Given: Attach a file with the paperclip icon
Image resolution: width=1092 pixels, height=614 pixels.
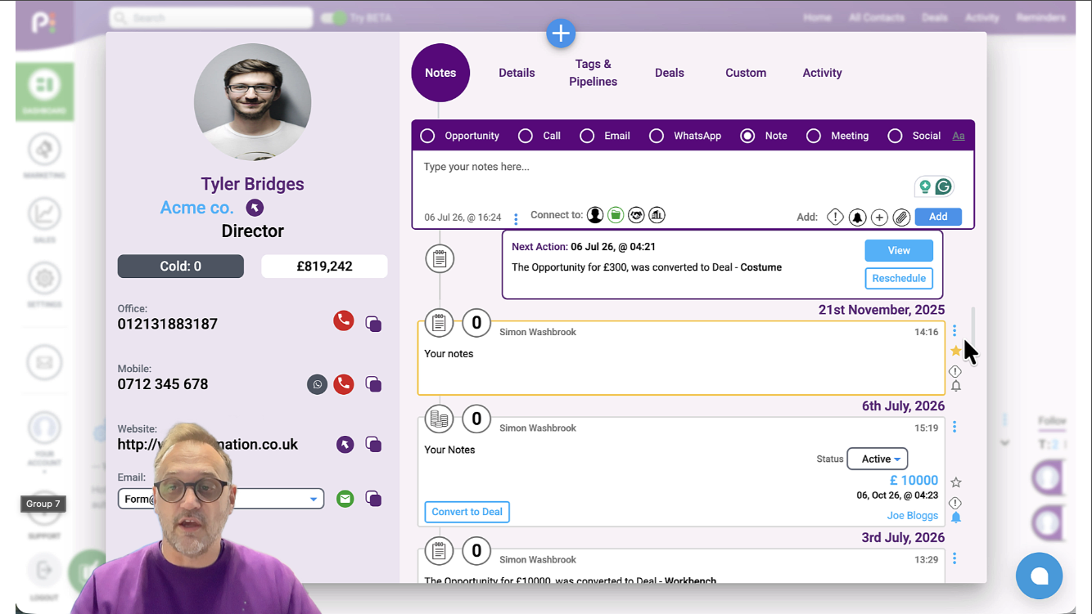Looking at the screenshot, I should point(901,217).
